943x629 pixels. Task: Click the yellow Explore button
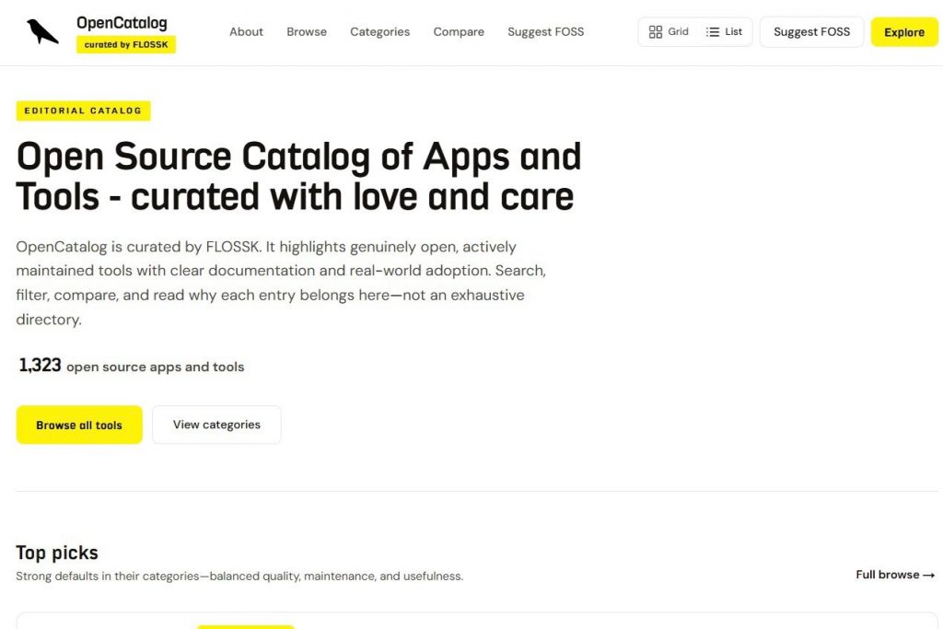904,32
